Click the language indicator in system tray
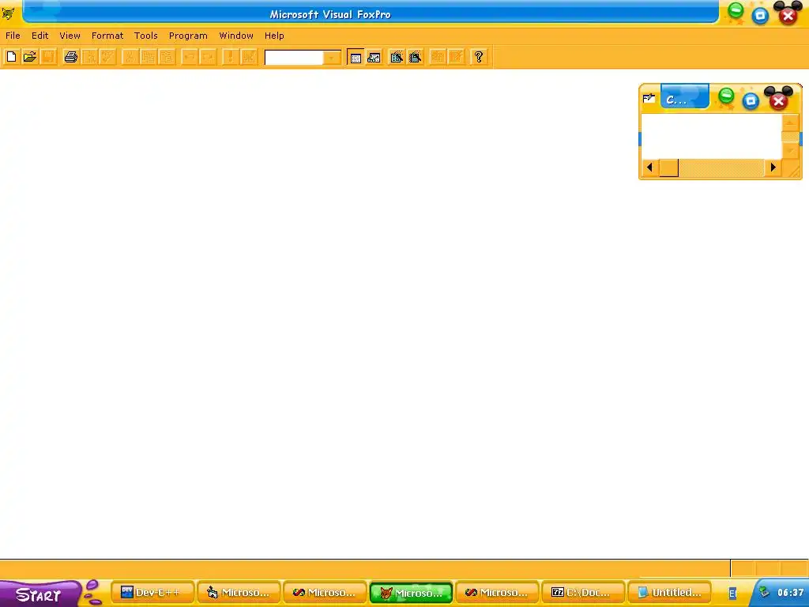Screen dimensions: 809x607 tap(732, 594)
